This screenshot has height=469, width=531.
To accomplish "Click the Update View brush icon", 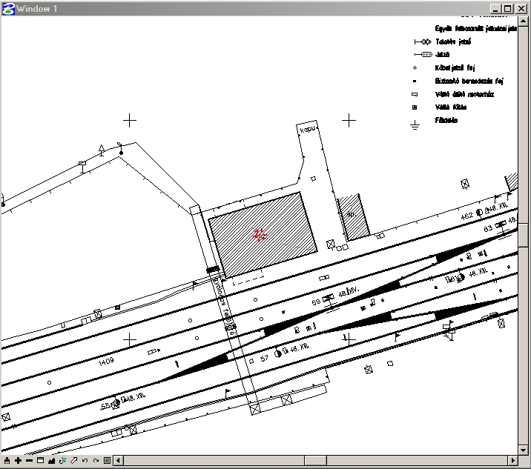I will coord(7,461).
